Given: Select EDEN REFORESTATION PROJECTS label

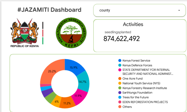Looking at the screenshot, I should [x=145, y=102].
